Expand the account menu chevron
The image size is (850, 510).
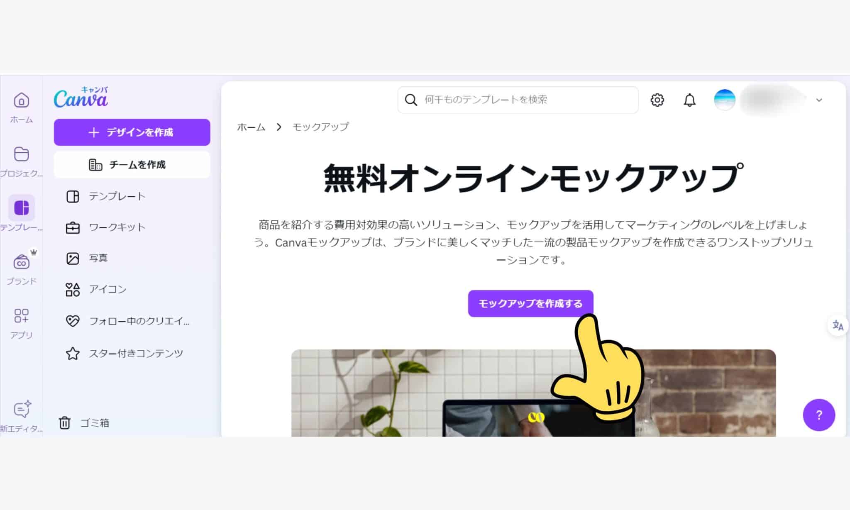click(819, 100)
